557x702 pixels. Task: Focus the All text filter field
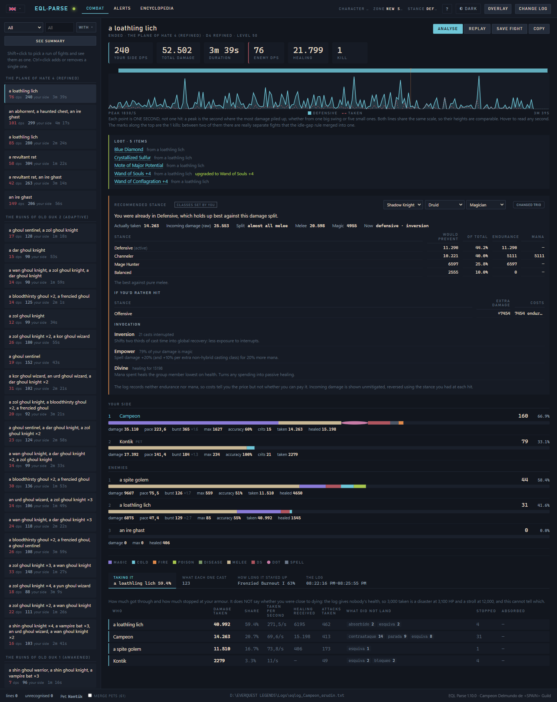tap(59, 27)
